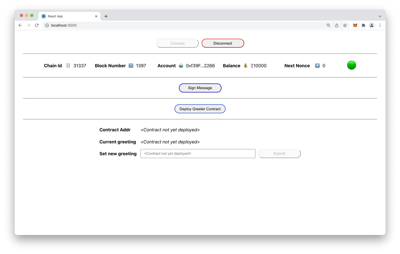Open a new browser tab

pyautogui.click(x=106, y=16)
